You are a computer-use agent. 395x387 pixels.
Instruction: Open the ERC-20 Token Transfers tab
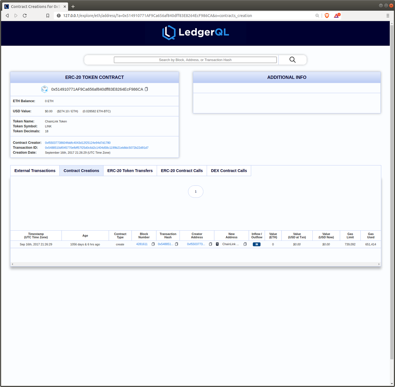point(130,171)
